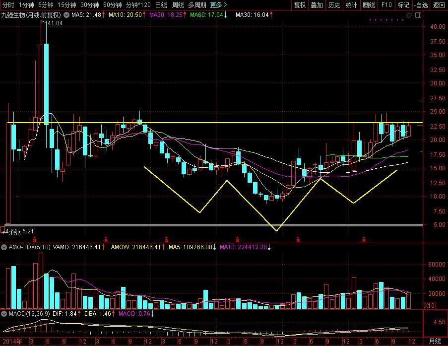Screen dimensions: 448x346
Task: Click the 60000 volume axis label
Action: 437,265
